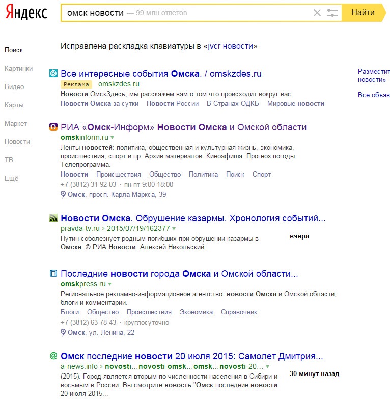Switch to the ТВ tab
The width and height of the screenshot is (390, 404).
[x=9, y=160]
